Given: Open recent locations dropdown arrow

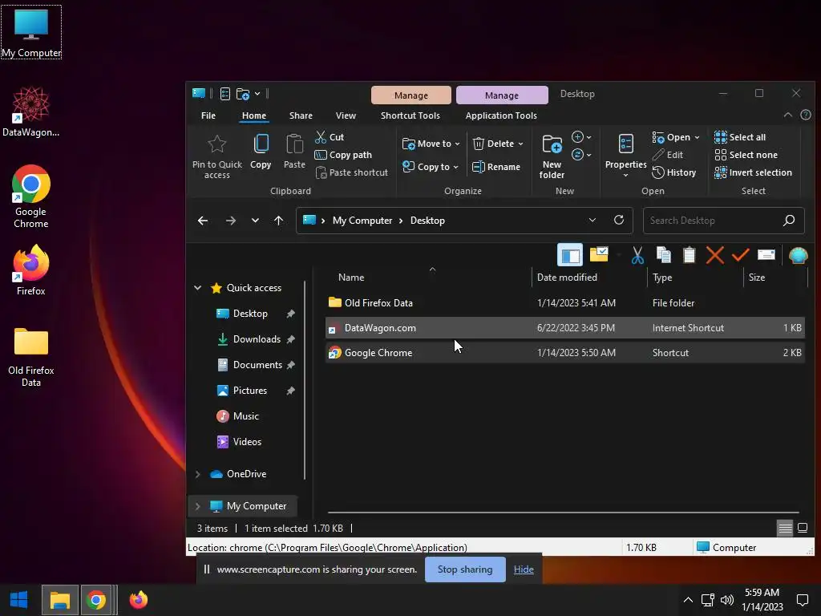Looking at the screenshot, I should (x=255, y=221).
